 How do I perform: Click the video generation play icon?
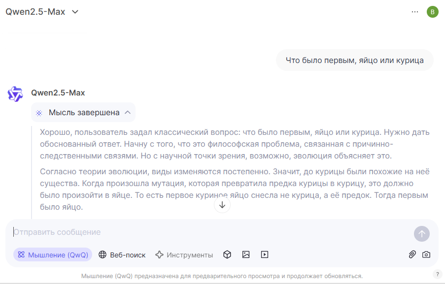pos(265,254)
